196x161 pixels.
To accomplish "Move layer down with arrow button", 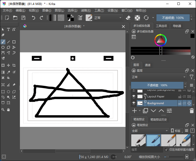I will 153,111.
